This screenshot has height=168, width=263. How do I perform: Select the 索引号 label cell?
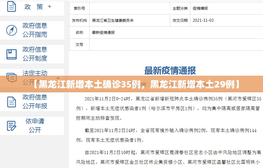click(79, 8)
